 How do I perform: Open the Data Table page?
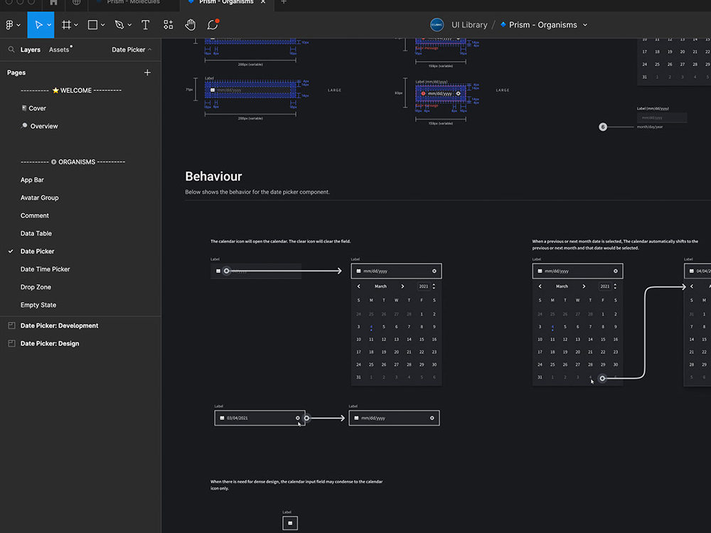tap(36, 233)
